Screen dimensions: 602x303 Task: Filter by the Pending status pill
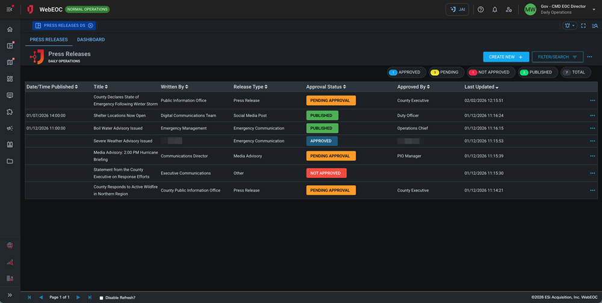pos(446,72)
